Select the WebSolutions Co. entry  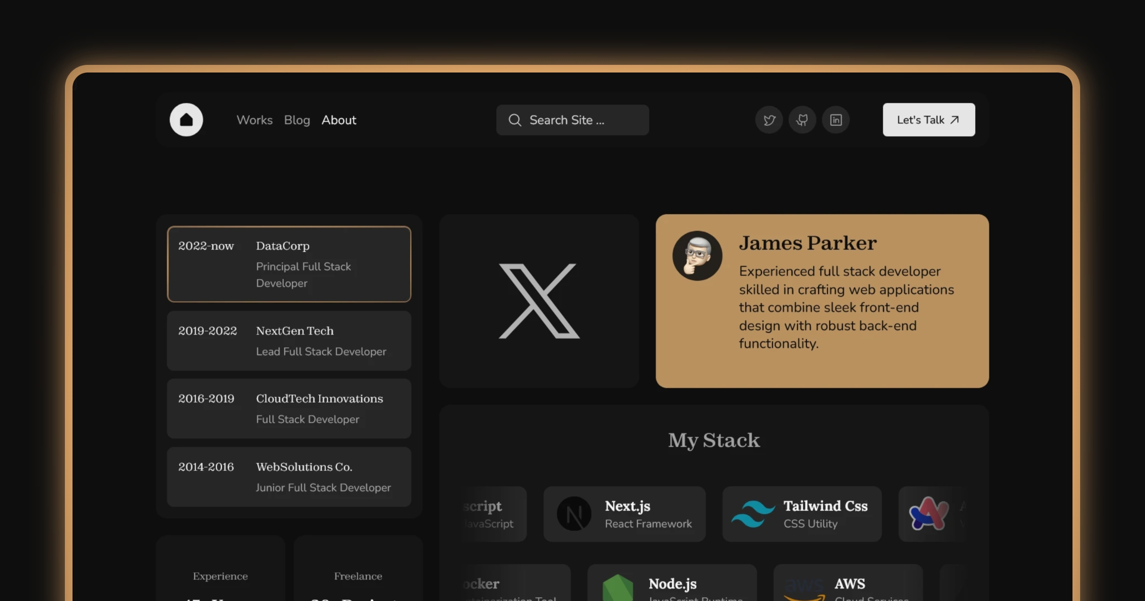coord(289,477)
